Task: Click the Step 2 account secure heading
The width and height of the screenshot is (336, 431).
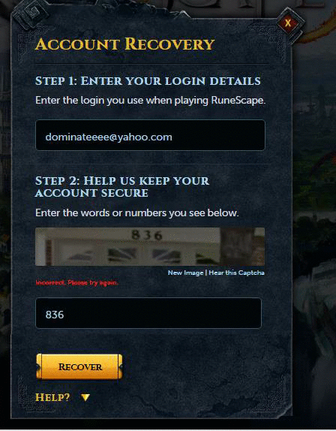Action: pos(122,187)
